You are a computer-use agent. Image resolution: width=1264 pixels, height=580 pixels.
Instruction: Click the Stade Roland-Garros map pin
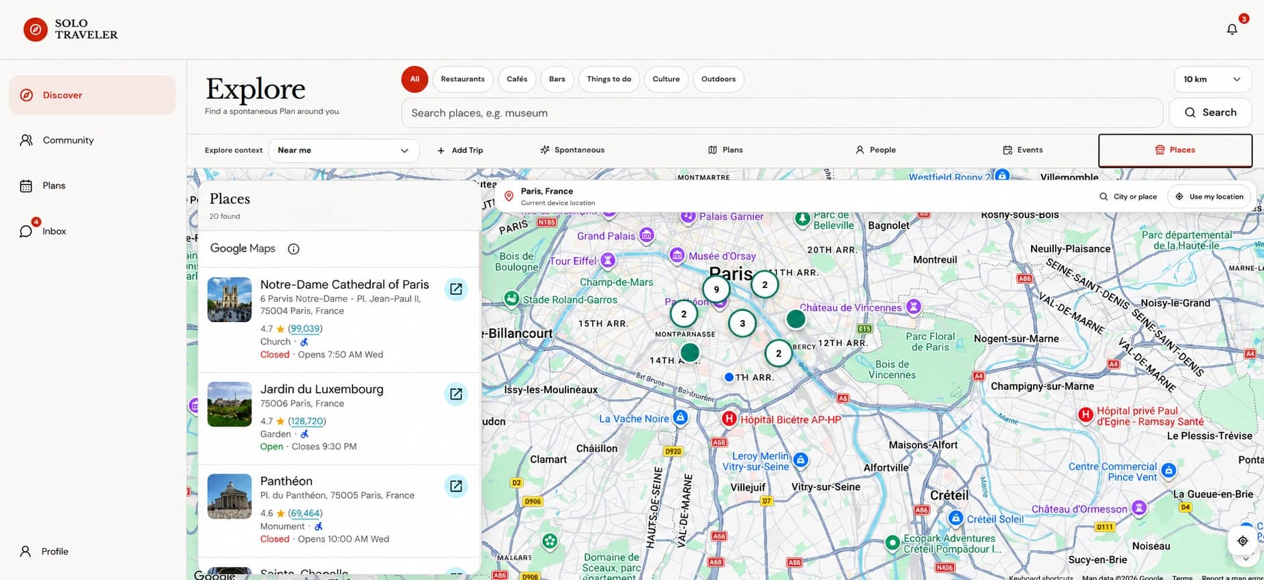[511, 298]
